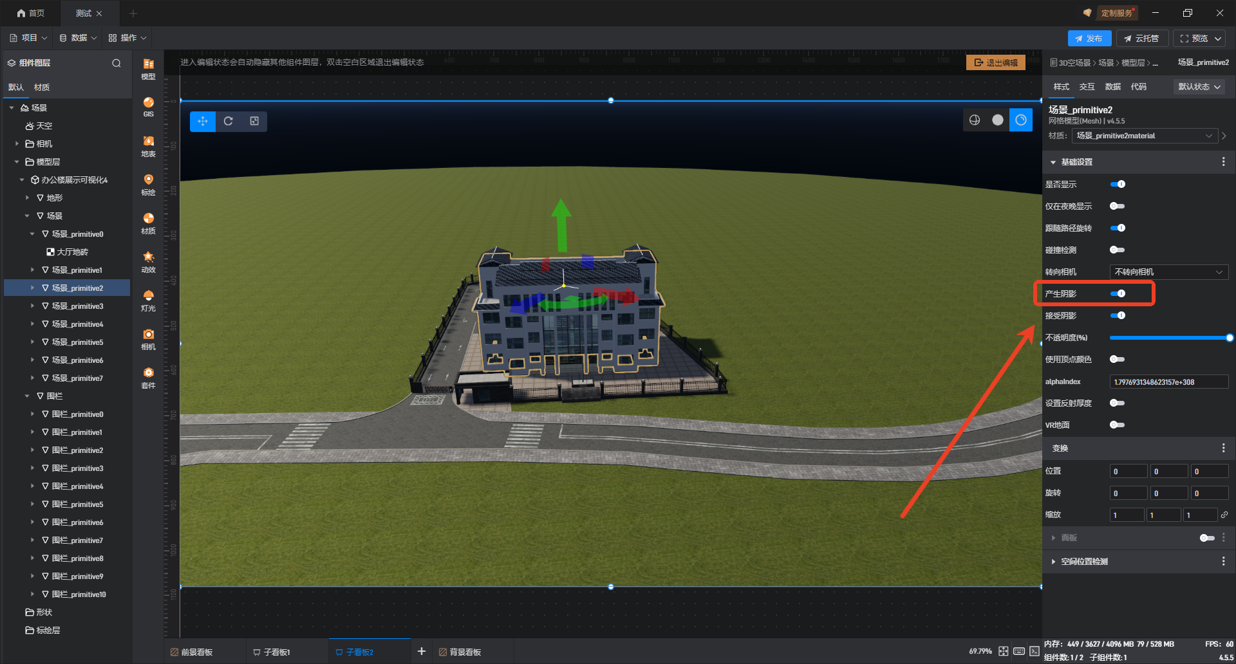Click the fit-to-screen icon in status bar
Image resolution: width=1236 pixels, height=664 pixels.
(x=1004, y=651)
